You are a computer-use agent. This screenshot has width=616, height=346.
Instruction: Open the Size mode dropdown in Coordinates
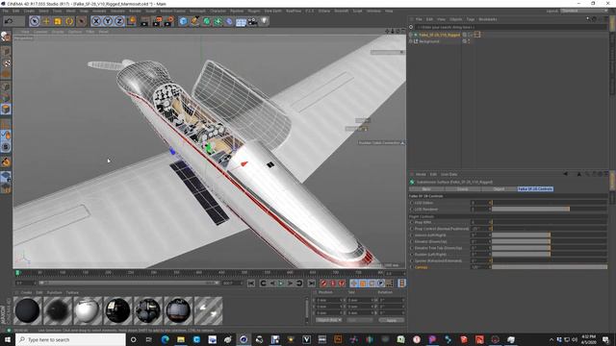(x=359, y=320)
